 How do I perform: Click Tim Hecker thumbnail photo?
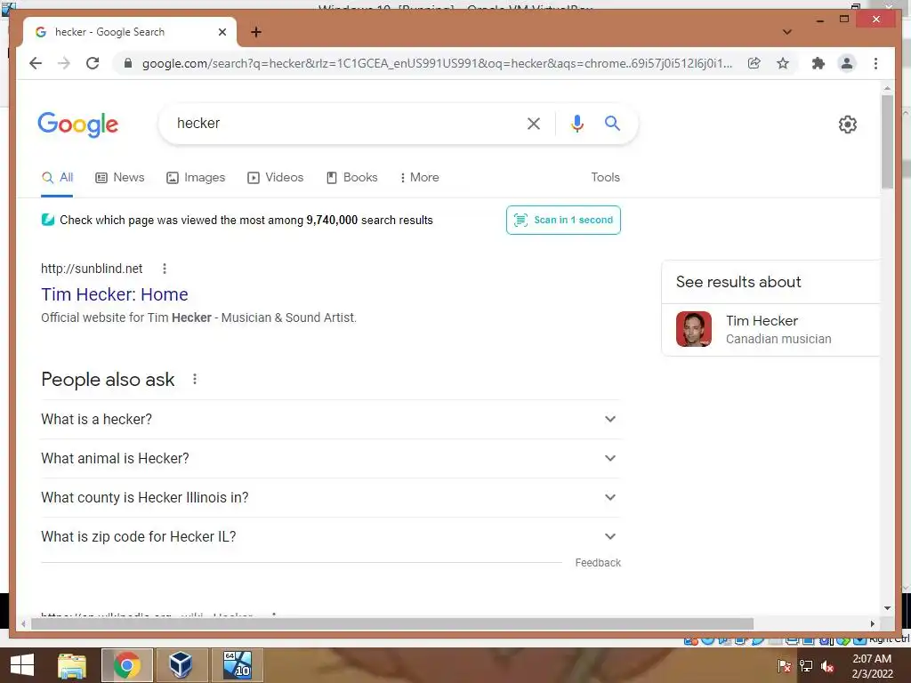(694, 329)
